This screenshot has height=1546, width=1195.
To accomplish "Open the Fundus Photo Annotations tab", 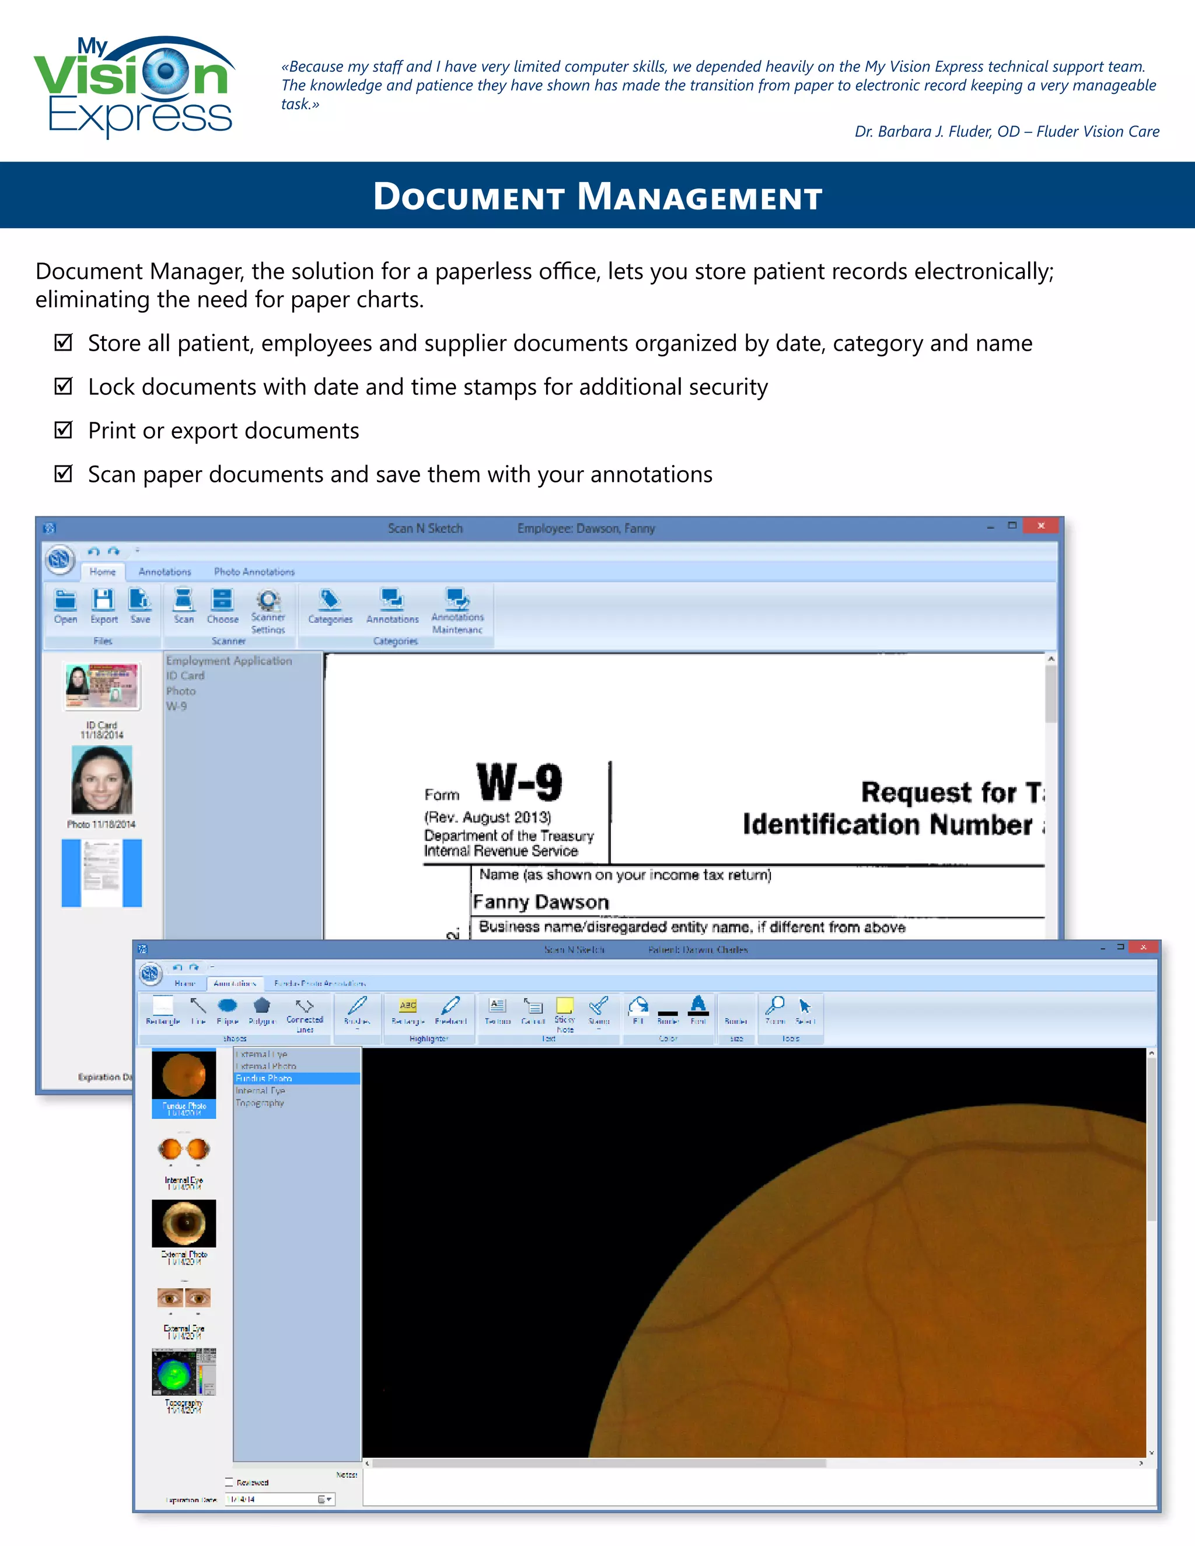I will point(320,983).
